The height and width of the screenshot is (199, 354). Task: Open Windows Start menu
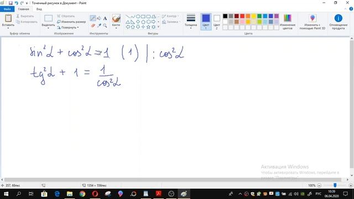(x=6, y=194)
